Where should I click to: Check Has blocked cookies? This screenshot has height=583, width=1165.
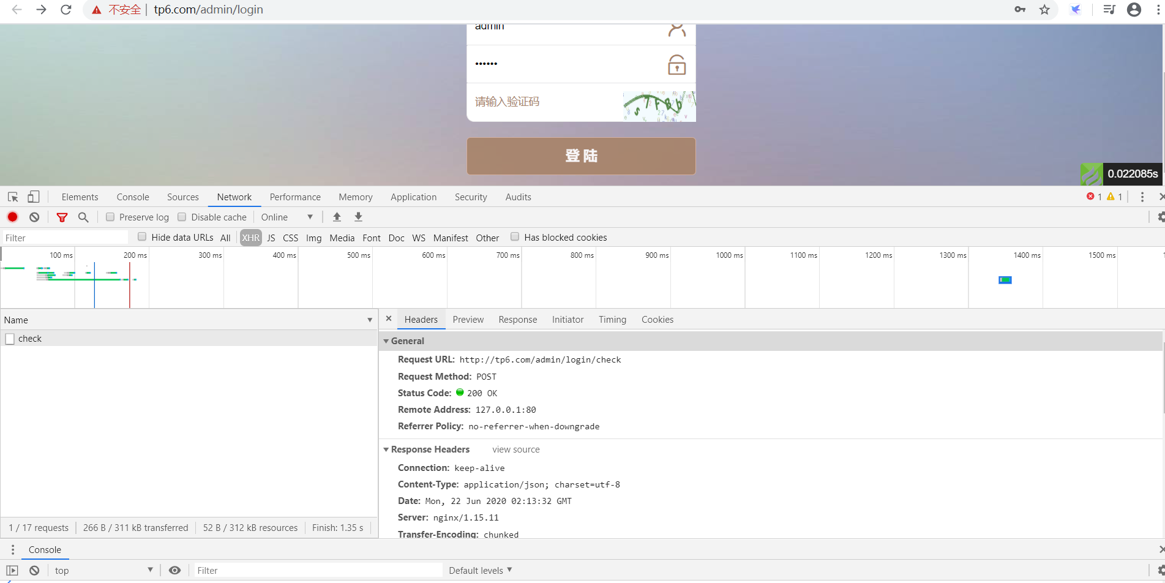pos(515,237)
